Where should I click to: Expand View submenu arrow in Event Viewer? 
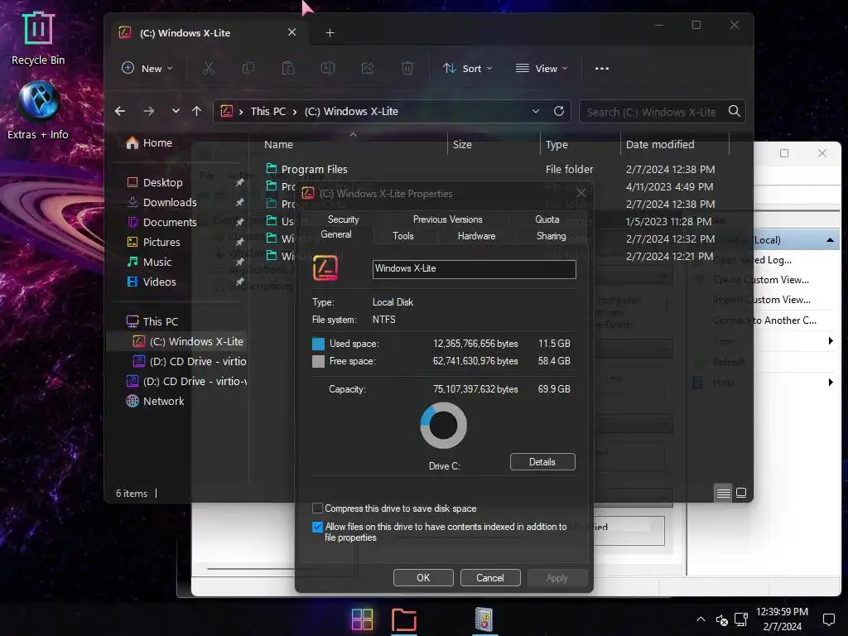coord(830,340)
